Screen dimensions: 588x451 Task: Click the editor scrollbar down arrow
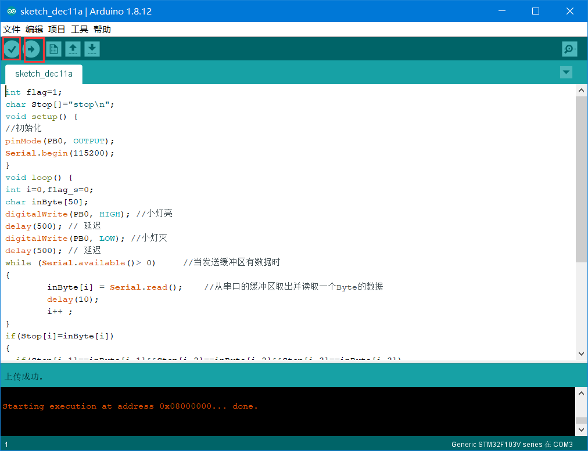[581, 353]
